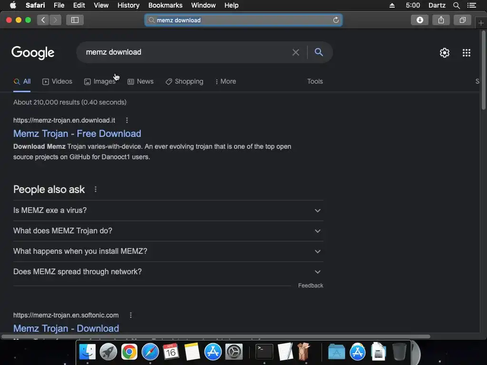Open the Tools options
This screenshot has width=487, height=365.
(x=315, y=81)
